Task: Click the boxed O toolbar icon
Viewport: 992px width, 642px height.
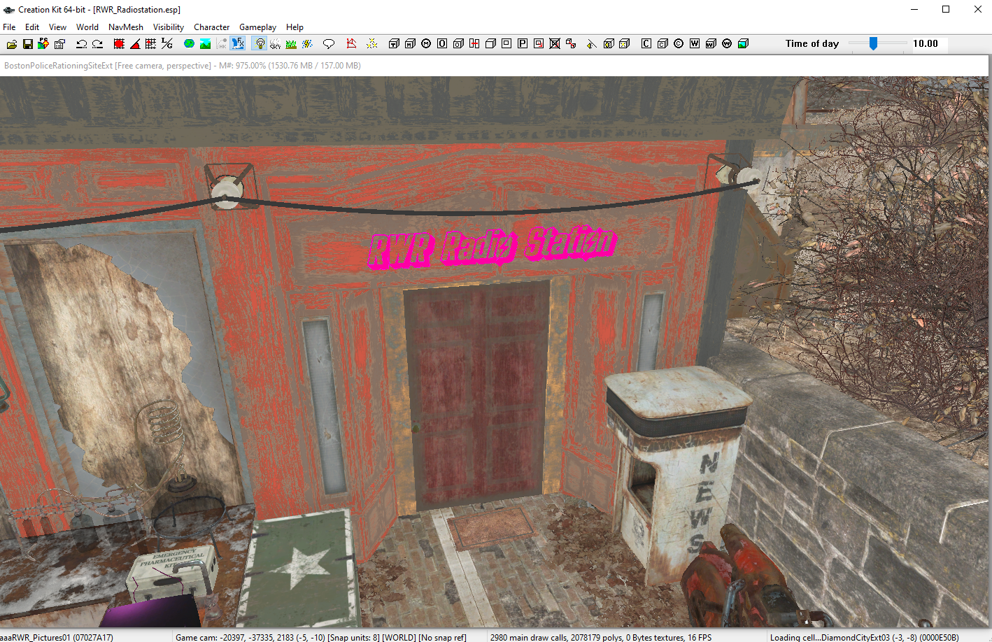Action: 442,44
